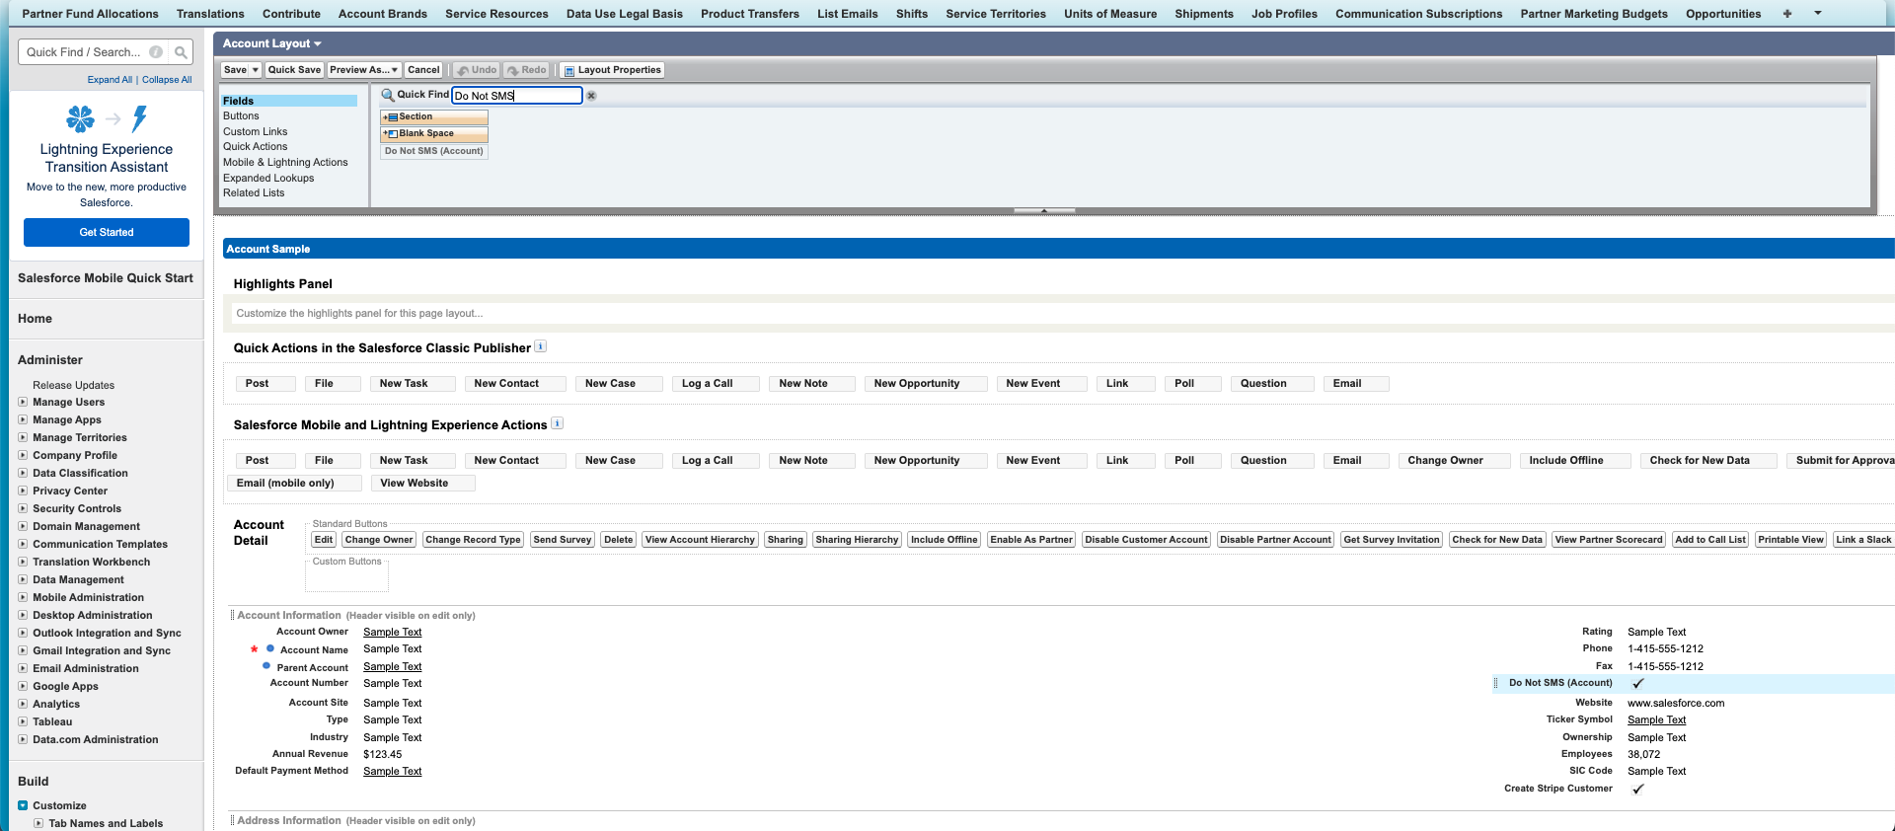
Task: Expand Email Administration node
Action: click(23, 668)
